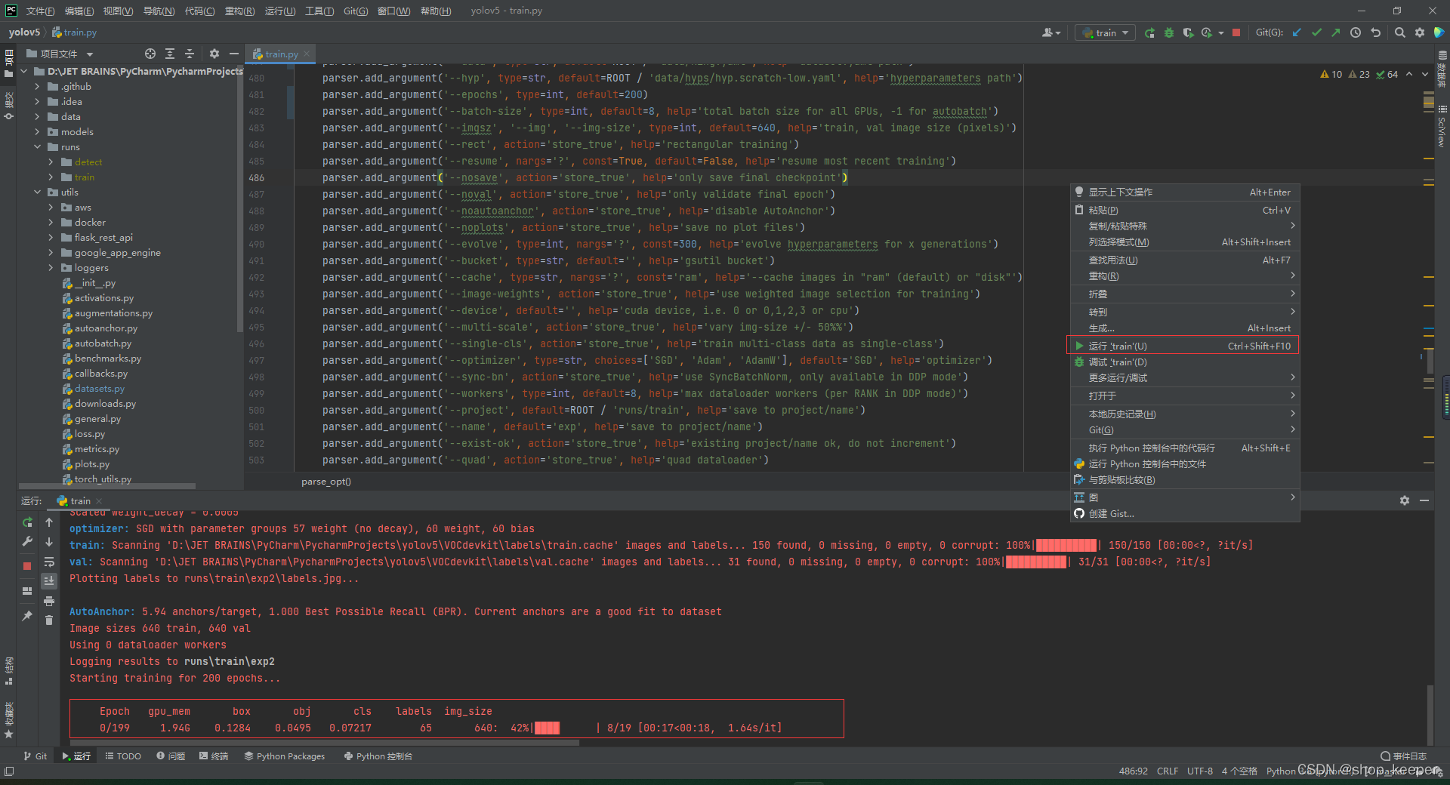Open the 工具(T) menu
The width and height of the screenshot is (1450, 785).
pos(319,11)
